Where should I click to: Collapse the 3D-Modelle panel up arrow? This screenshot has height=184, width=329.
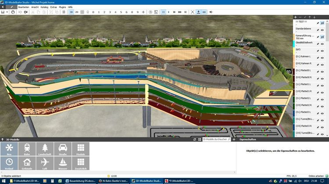(2, 139)
